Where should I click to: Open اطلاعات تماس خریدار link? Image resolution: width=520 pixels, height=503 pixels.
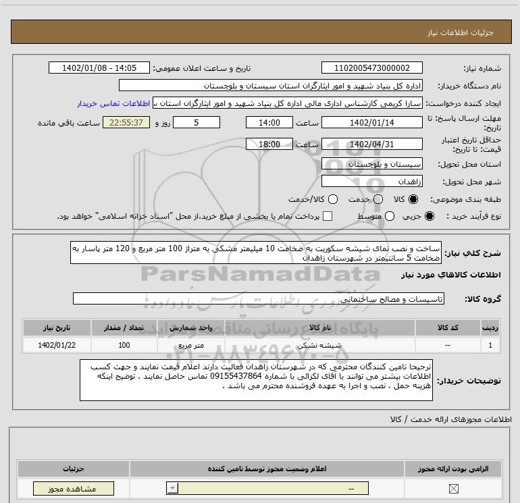[x=113, y=103]
